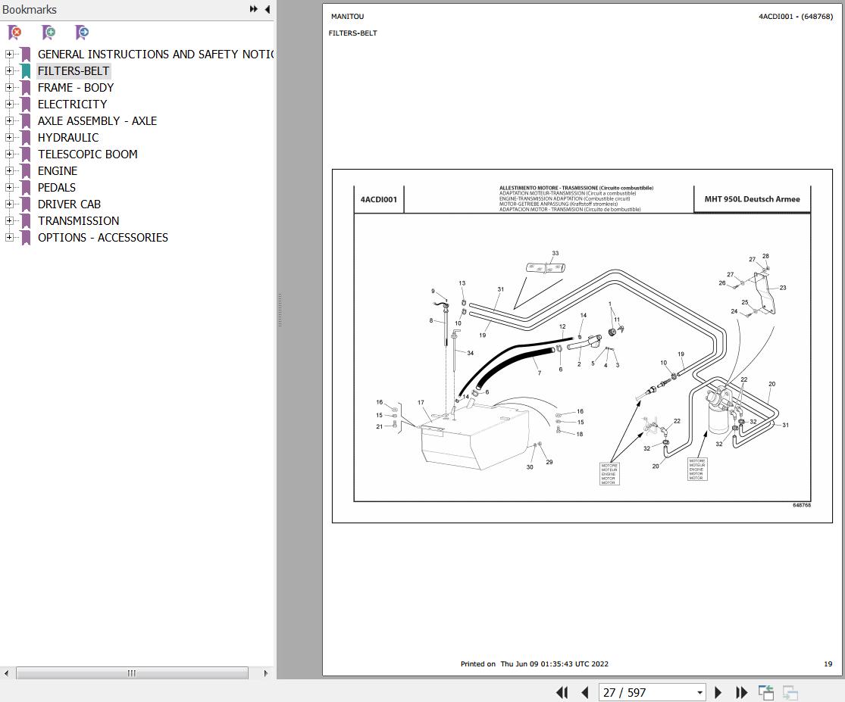Open the HYDRAULIC bookmark
The width and height of the screenshot is (845, 702).
(68, 138)
